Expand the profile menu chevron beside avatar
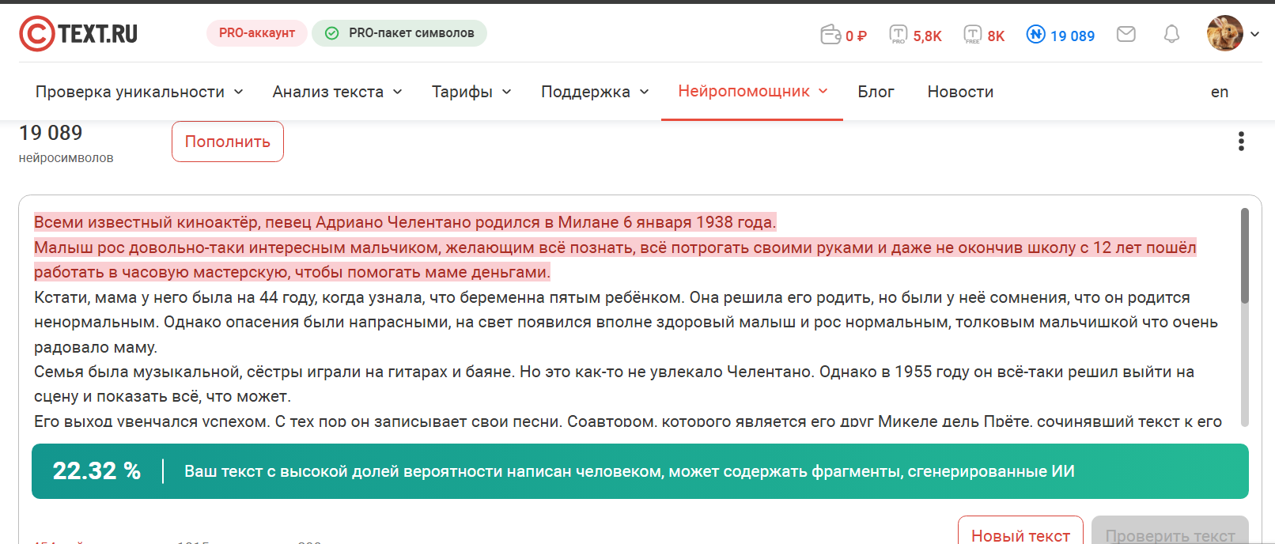Screen dimensions: 1275x544 (x=1254, y=34)
